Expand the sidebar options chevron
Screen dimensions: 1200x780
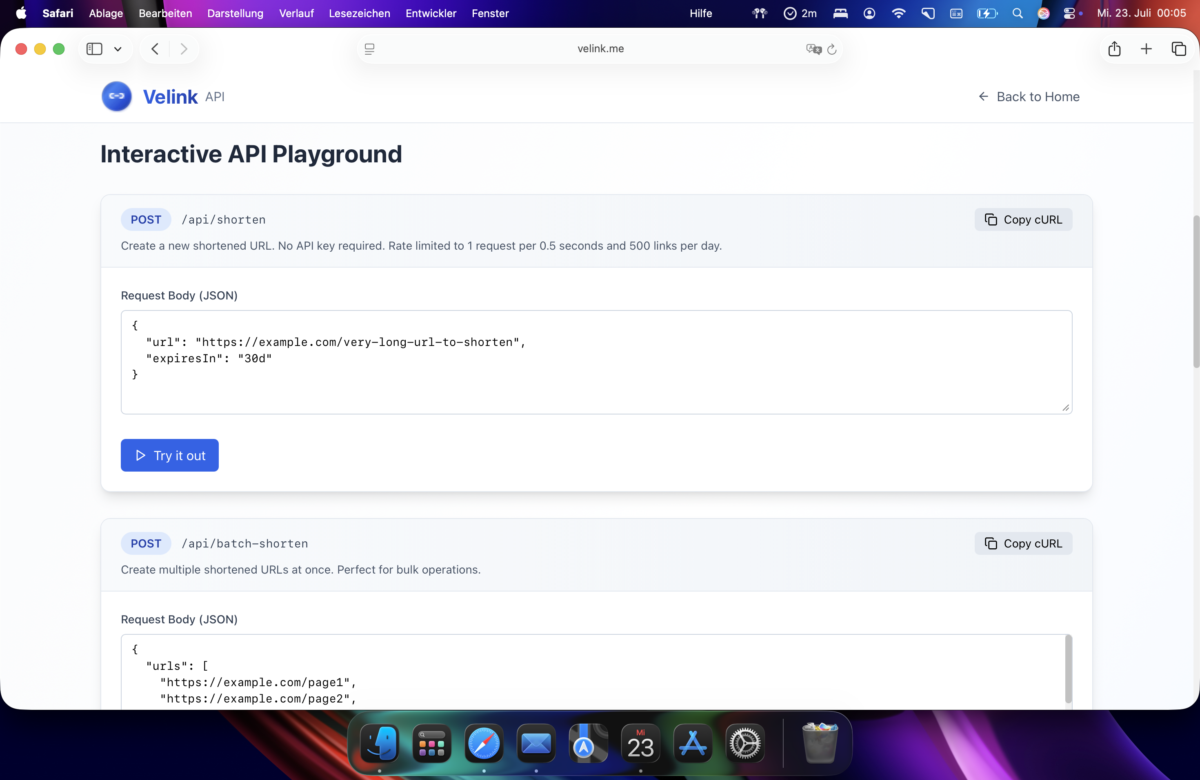coord(118,49)
